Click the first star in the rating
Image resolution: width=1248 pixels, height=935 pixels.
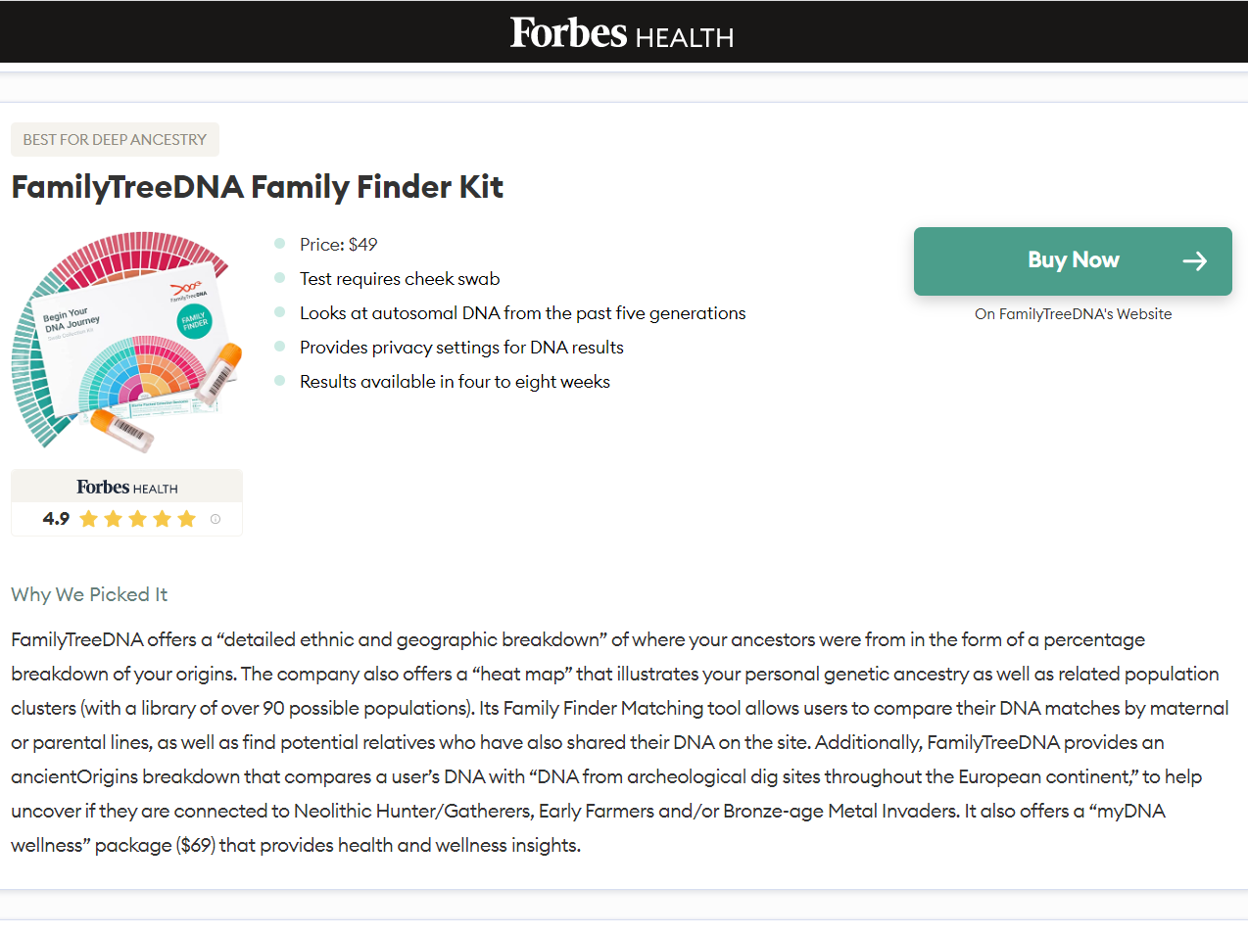pyautogui.click(x=89, y=519)
